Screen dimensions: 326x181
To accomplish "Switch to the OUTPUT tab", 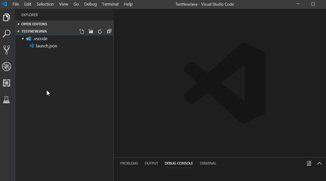I will (x=151, y=163).
